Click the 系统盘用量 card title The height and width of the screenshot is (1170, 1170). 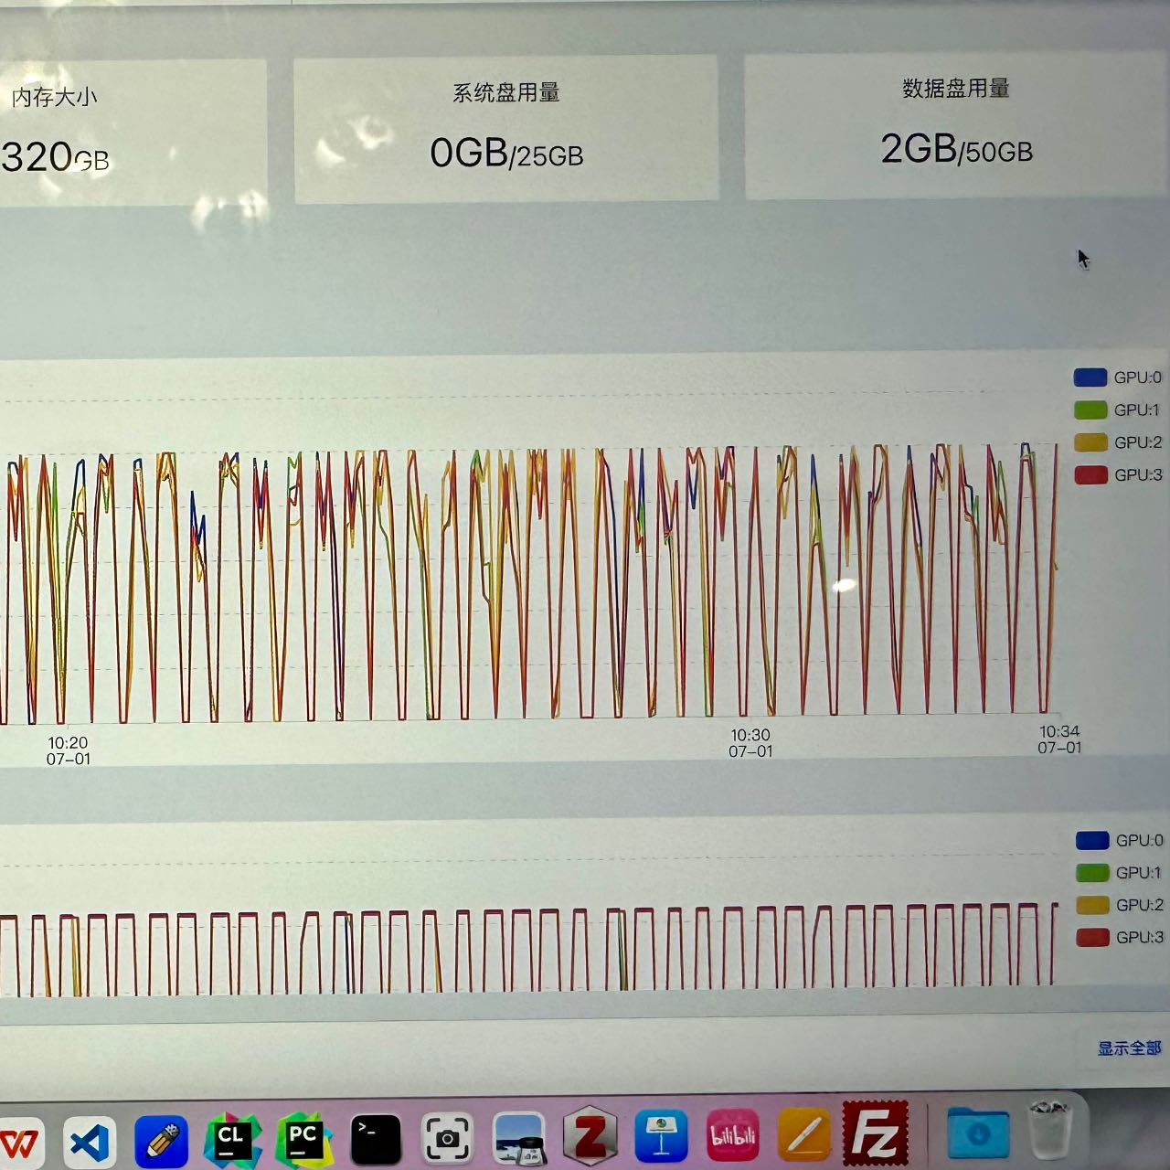(x=505, y=92)
